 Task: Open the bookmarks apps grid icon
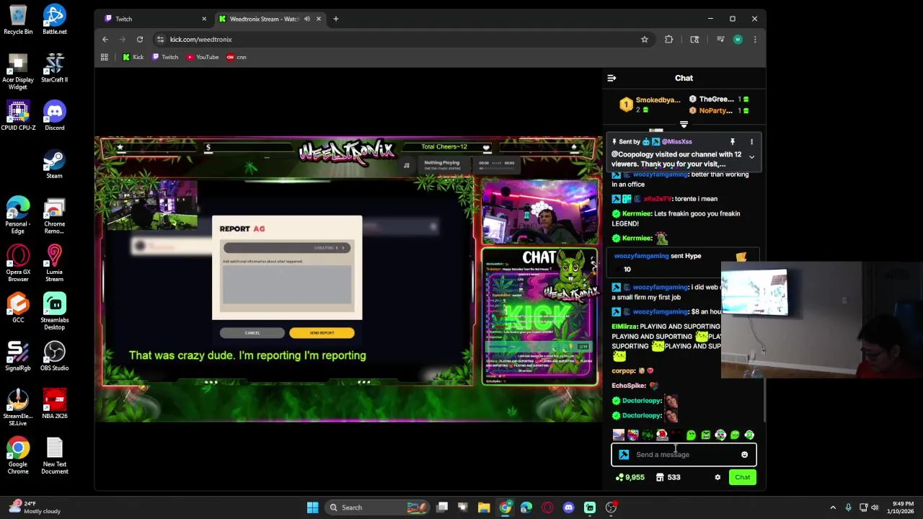coord(105,57)
